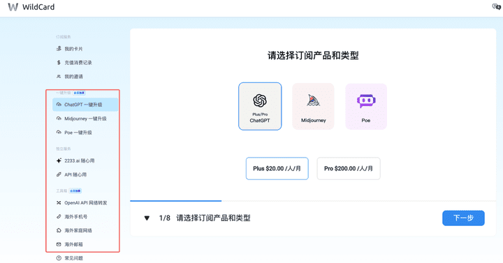Open API 随心用 link icon

click(59, 174)
